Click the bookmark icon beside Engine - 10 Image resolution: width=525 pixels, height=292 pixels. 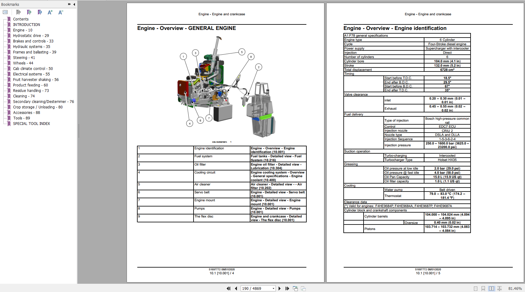click(9, 30)
